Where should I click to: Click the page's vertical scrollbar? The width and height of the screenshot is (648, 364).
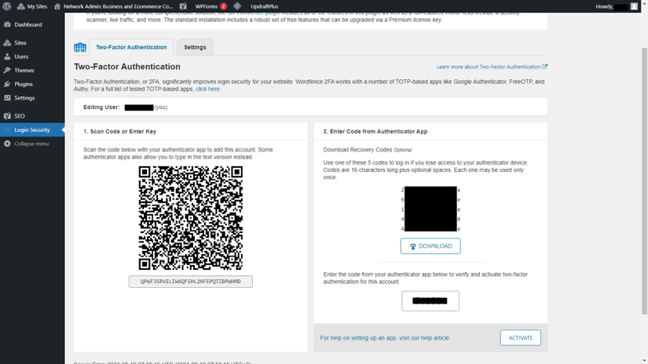coord(644,181)
